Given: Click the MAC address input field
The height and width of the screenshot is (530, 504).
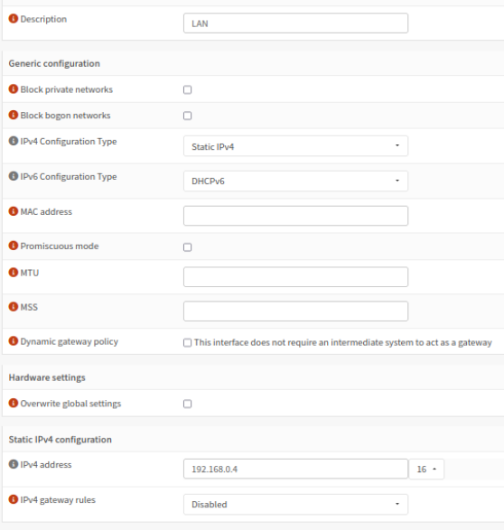Looking at the screenshot, I should (295, 216).
